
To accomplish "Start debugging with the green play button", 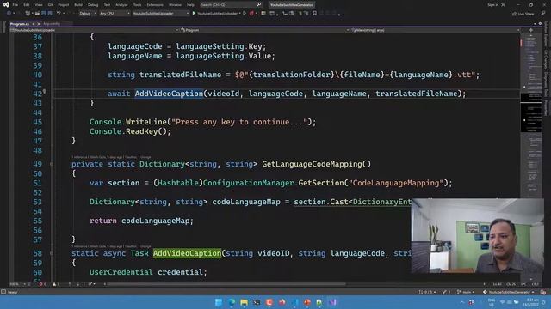I will (194, 14).
